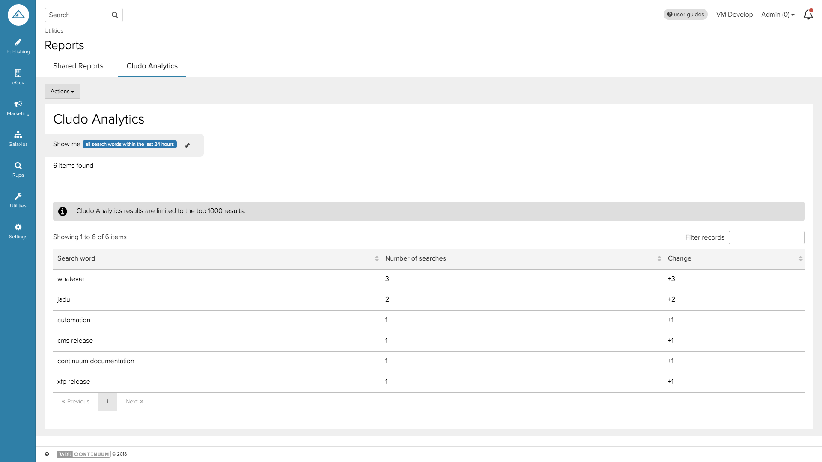Go to Previous page
The image size is (822, 462).
point(75,402)
